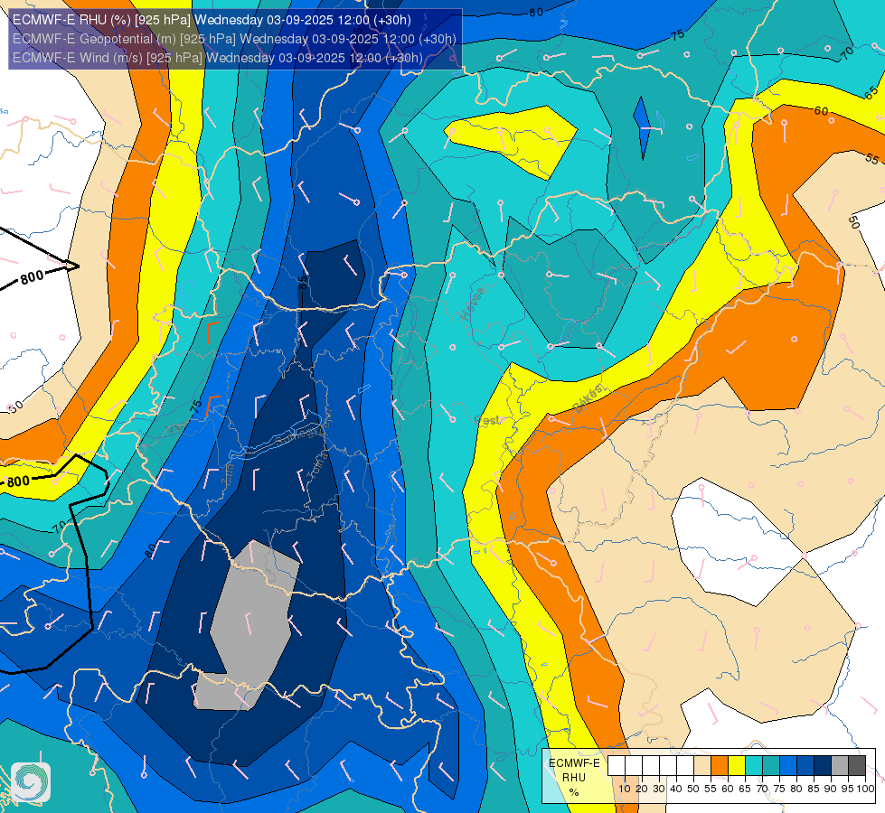
Task: Click the '55' contour label on the map
Action: pyautogui.click(x=872, y=159)
